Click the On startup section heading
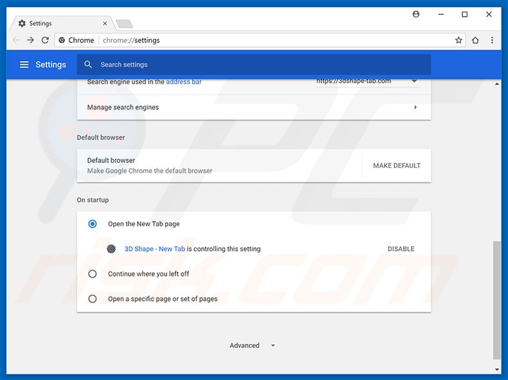This screenshot has width=508, height=380. pyautogui.click(x=93, y=200)
